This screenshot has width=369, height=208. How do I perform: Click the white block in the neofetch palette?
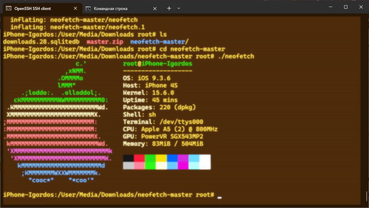[x=205, y=162]
